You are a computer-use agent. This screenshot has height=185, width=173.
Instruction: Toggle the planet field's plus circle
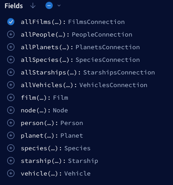coord(11,135)
